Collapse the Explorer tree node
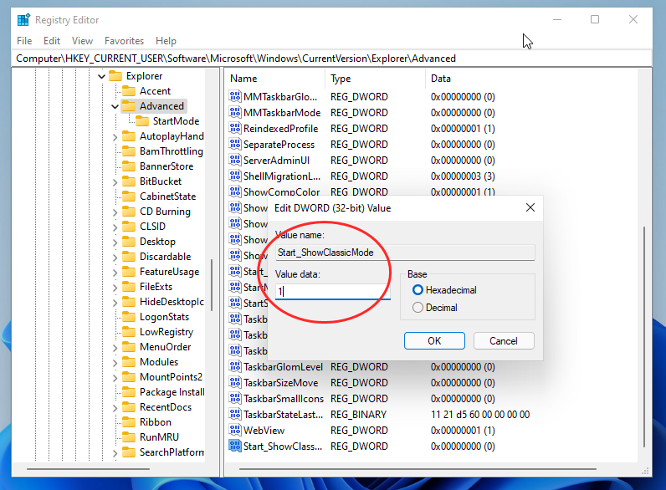The image size is (666, 490). click(x=101, y=76)
